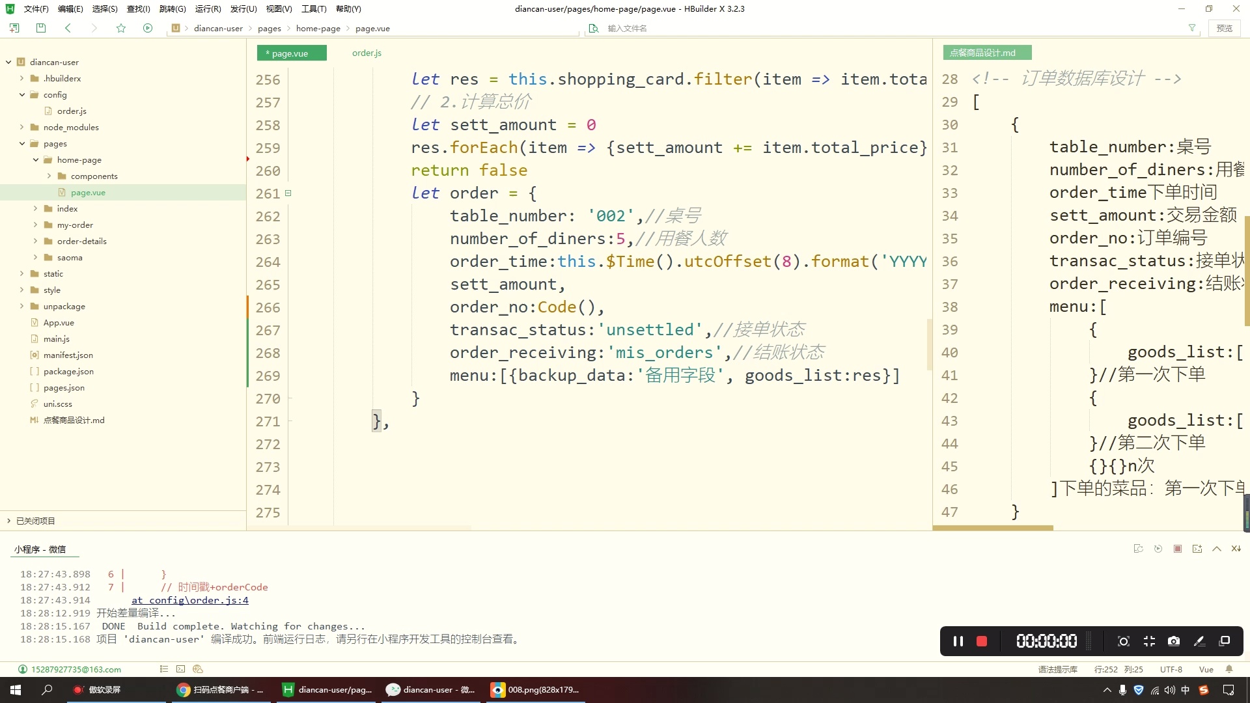Toggle code fold marker at line 261
The image size is (1250, 703).
(288, 193)
